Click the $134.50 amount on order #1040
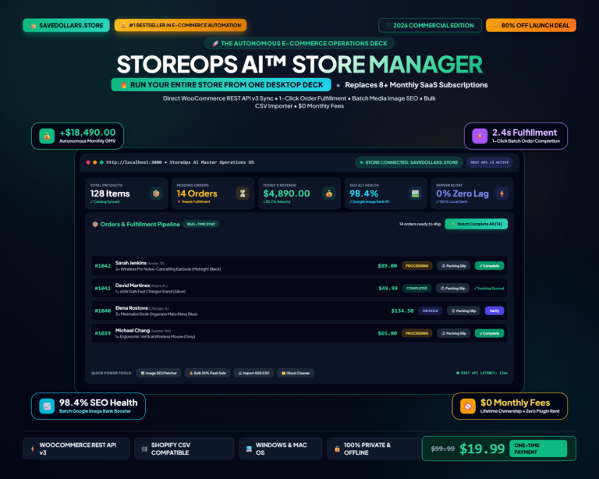599x479 pixels. click(402, 311)
